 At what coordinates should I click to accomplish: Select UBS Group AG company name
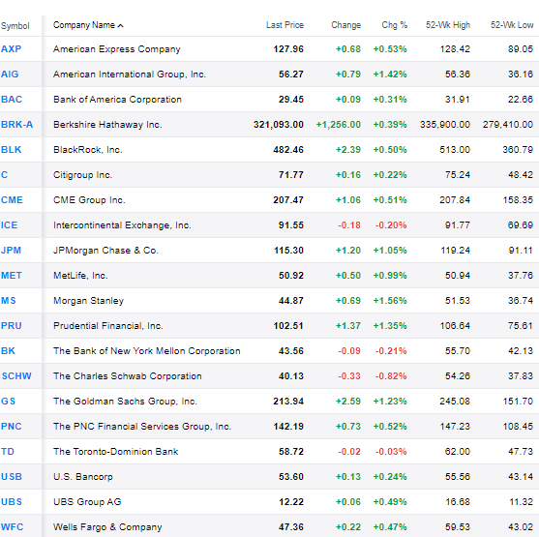click(87, 501)
